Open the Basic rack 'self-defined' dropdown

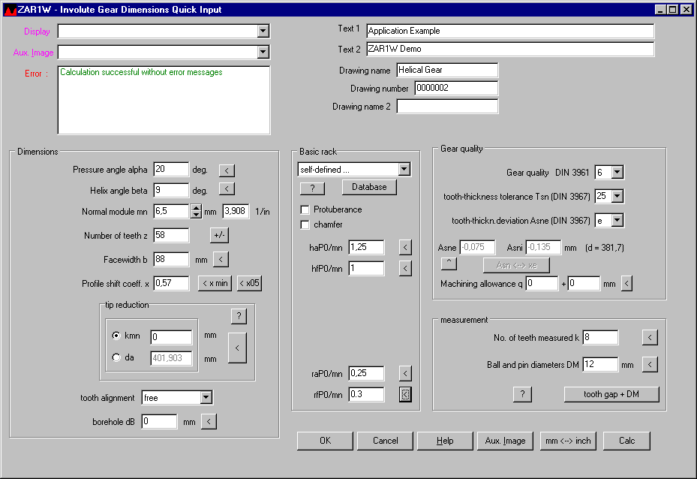click(x=404, y=170)
